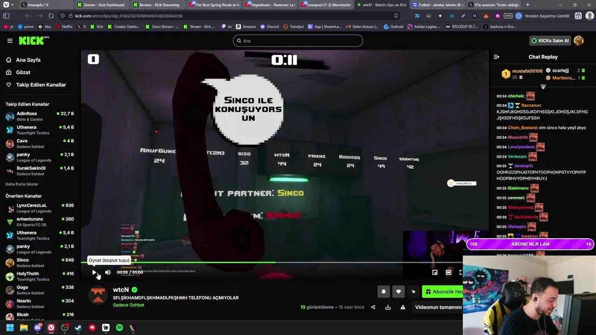The height and width of the screenshot is (335, 596).
Task: Click the chichek username in chat
Action: click(x=516, y=96)
